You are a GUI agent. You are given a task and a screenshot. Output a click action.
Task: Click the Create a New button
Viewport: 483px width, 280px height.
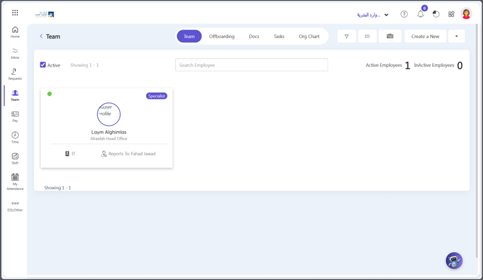point(425,36)
